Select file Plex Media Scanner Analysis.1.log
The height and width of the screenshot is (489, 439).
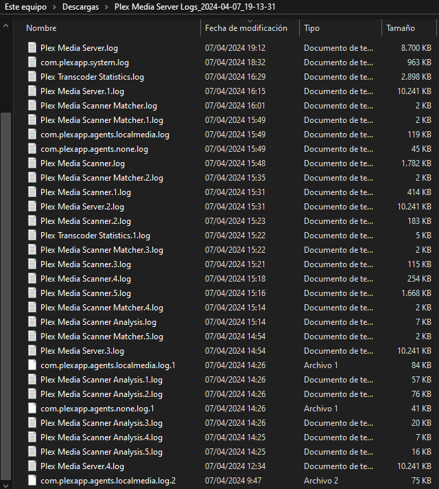click(102, 380)
